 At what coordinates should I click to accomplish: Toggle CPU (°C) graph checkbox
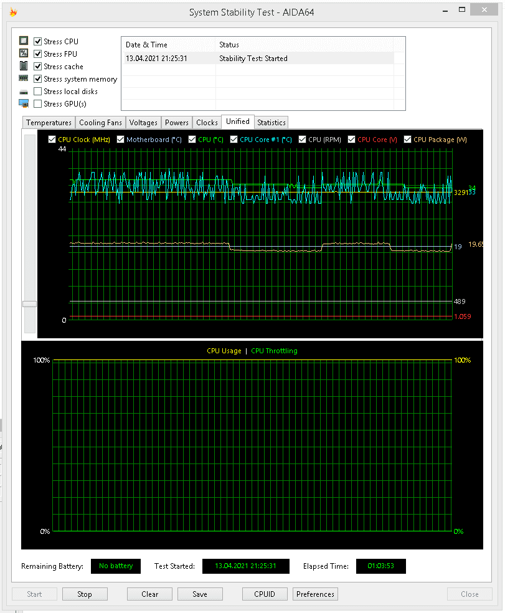pyautogui.click(x=192, y=140)
